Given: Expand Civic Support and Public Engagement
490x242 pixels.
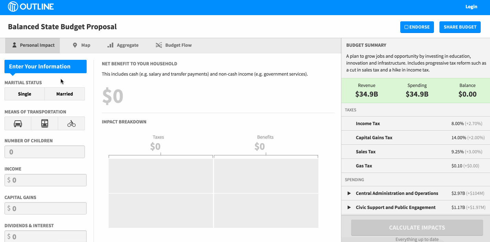Looking at the screenshot, I should (349, 207).
